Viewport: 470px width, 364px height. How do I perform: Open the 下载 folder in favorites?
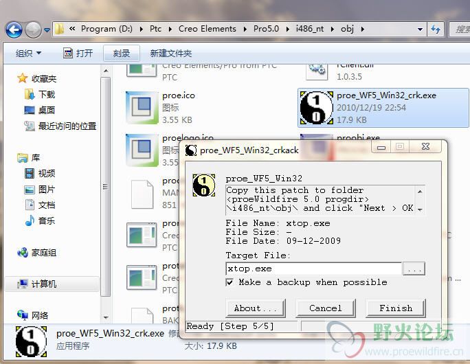point(47,95)
